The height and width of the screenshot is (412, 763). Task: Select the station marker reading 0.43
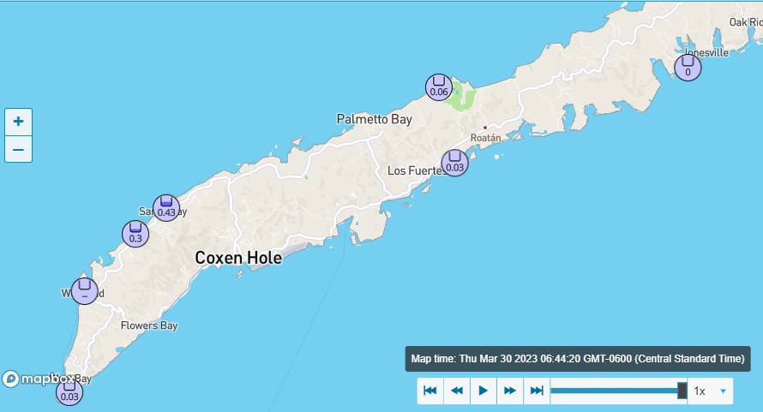166,207
